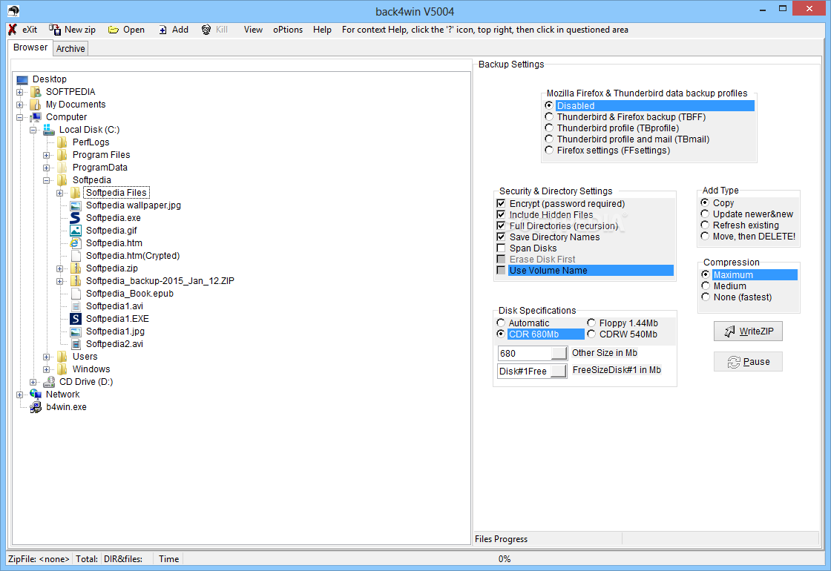Image resolution: width=831 pixels, height=571 pixels.
Task: Toggle Include Hidden Files checkbox
Action: (x=501, y=214)
